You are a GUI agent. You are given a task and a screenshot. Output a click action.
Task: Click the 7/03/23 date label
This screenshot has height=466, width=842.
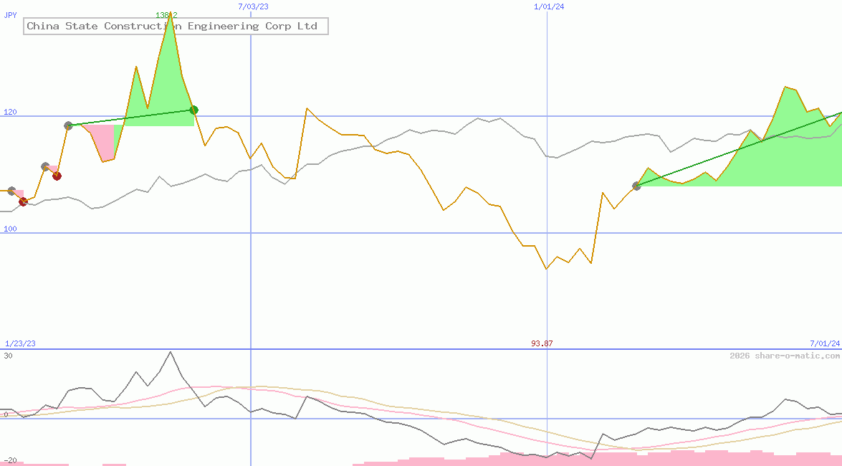pyautogui.click(x=253, y=6)
